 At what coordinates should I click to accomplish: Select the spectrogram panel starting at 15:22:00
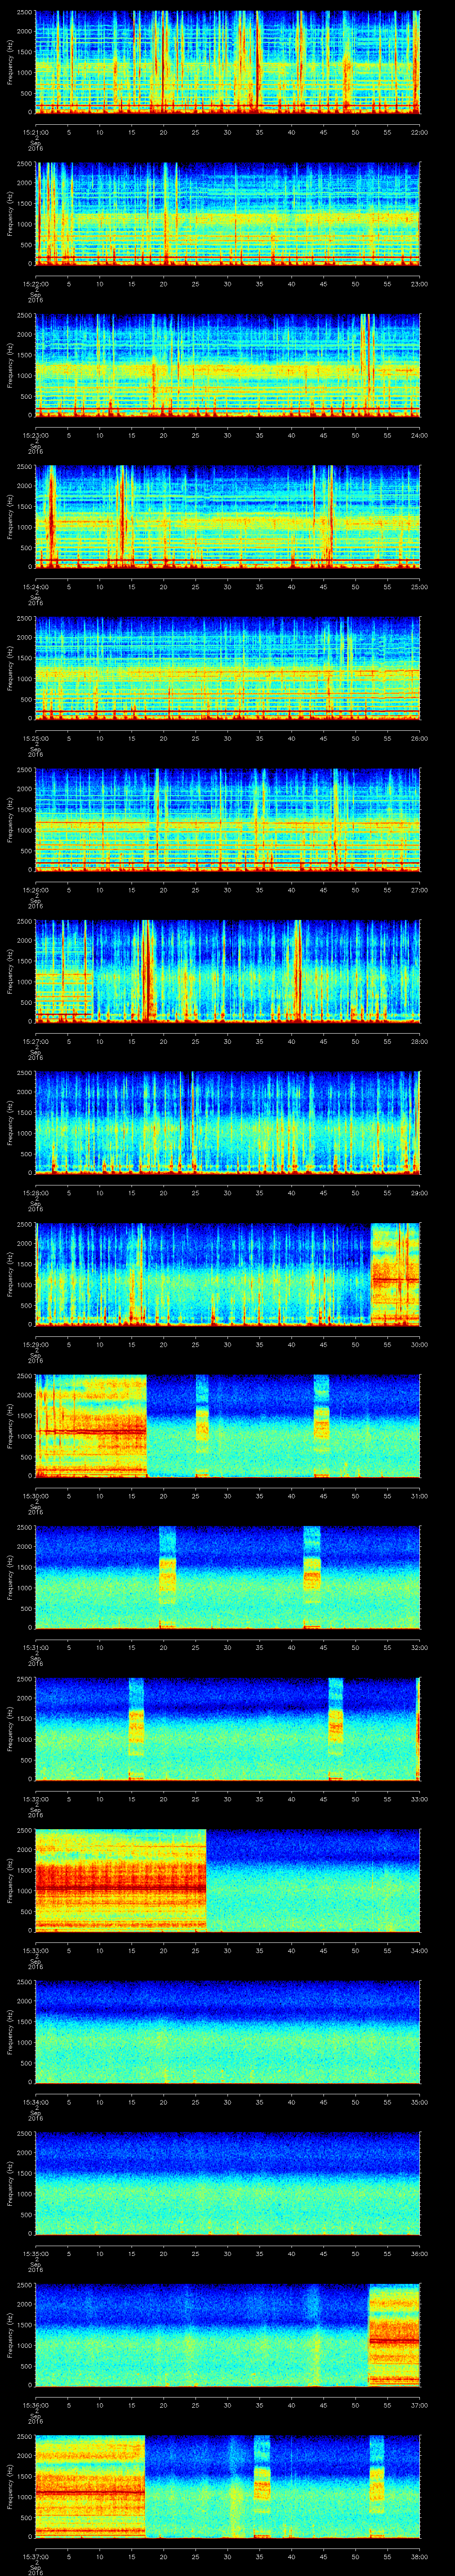[227, 213]
